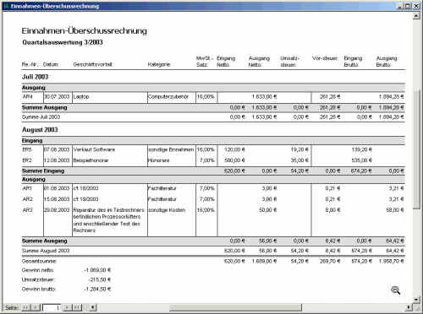Click the vertical scrollbar up arrow
Viewport: 423px width, 314px height.
tap(416, 16)
